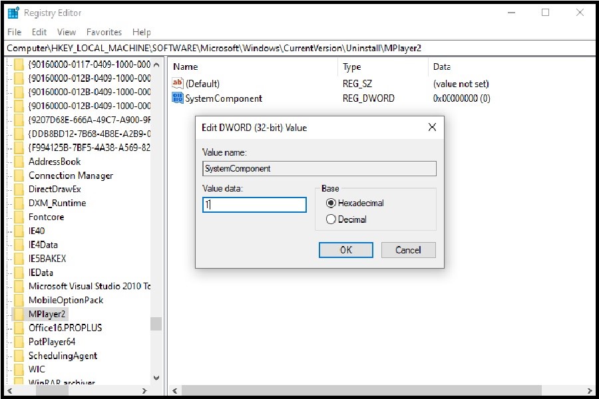Click the PotPlayer64 folder icon
Screen dimensions: 599x399
point(19,342)
